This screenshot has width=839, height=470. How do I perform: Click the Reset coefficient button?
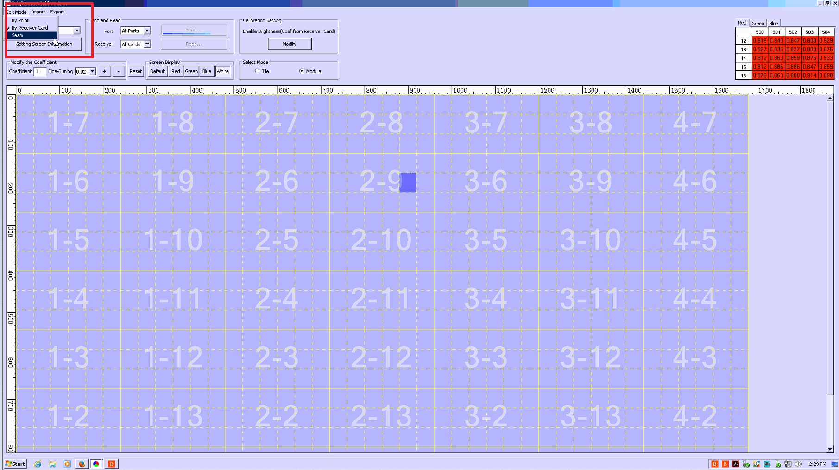[135, 71]
